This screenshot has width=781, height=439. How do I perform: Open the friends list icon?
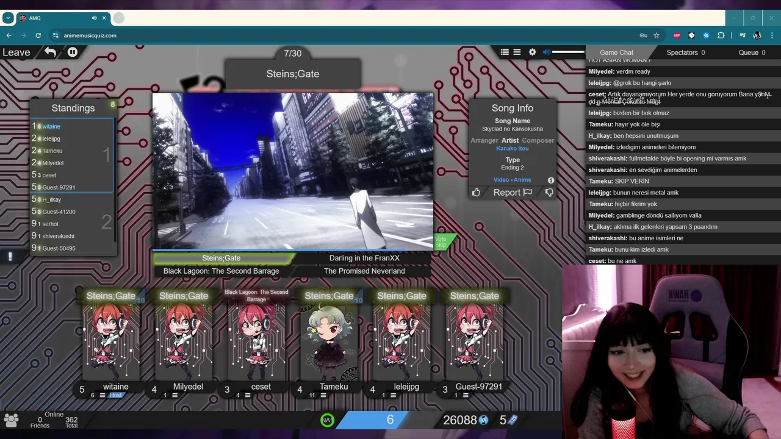[x=11, y=419]
